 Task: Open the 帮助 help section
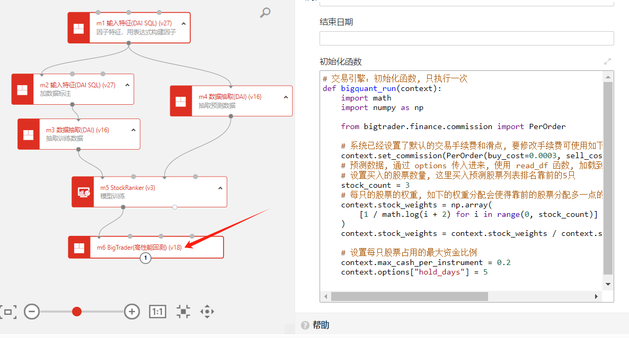coord(320,325)
